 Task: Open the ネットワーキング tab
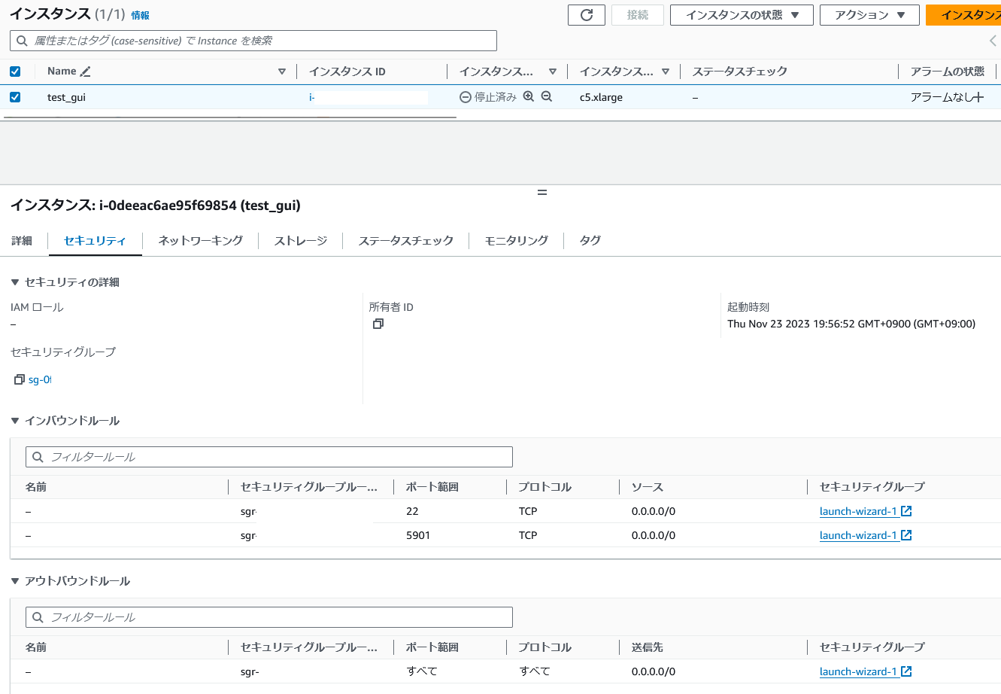[x=201, y=241]
